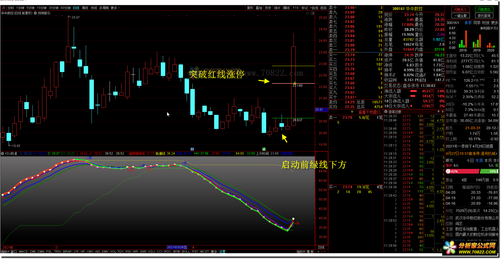Click 闪电卖出 quick sell button
The image size is (501, 259).
coord(484,9)
